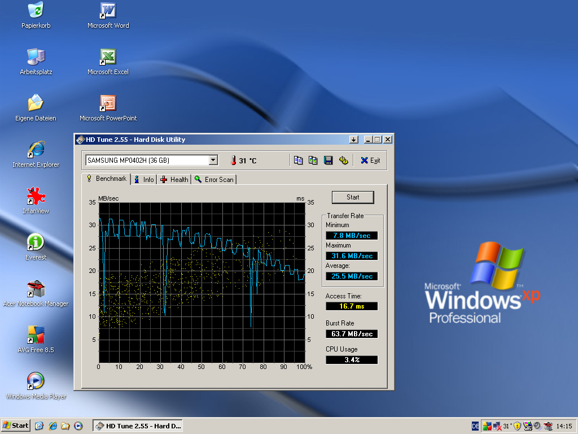The height and width of the screenshot is (434, 578).
Task: Select the Benchmark tab
Action: 106,179
